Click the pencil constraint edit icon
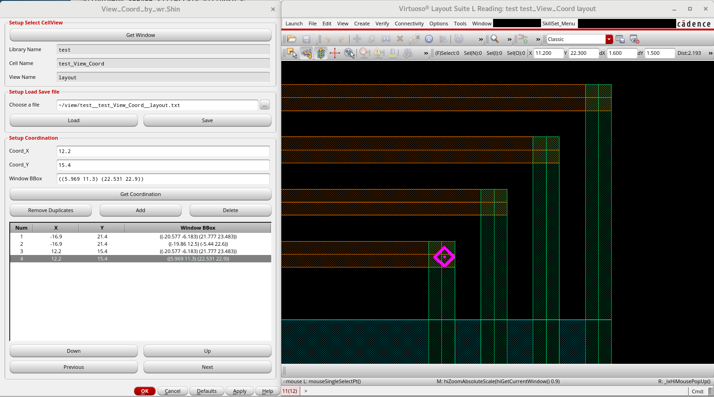The height and width of the screenshot is (397, 714). [x=408, y=53]
